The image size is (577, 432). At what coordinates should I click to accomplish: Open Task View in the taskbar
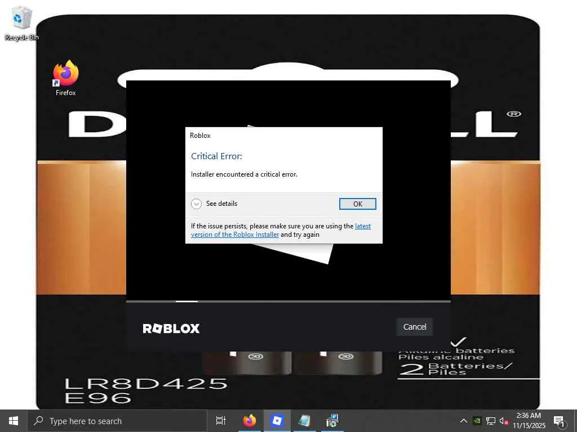click(x=221, y=421)
